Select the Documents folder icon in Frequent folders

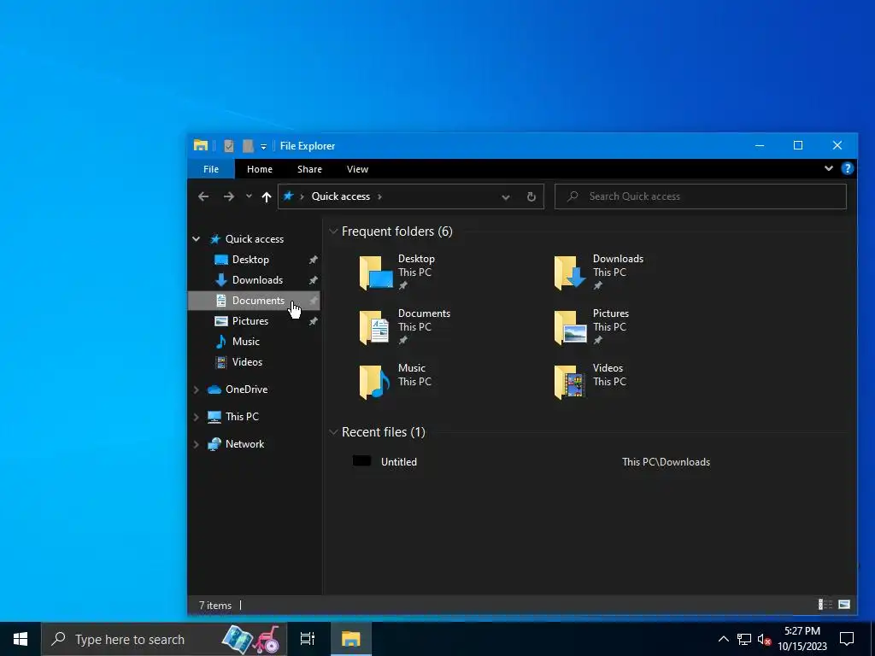(x=374, y=327)
